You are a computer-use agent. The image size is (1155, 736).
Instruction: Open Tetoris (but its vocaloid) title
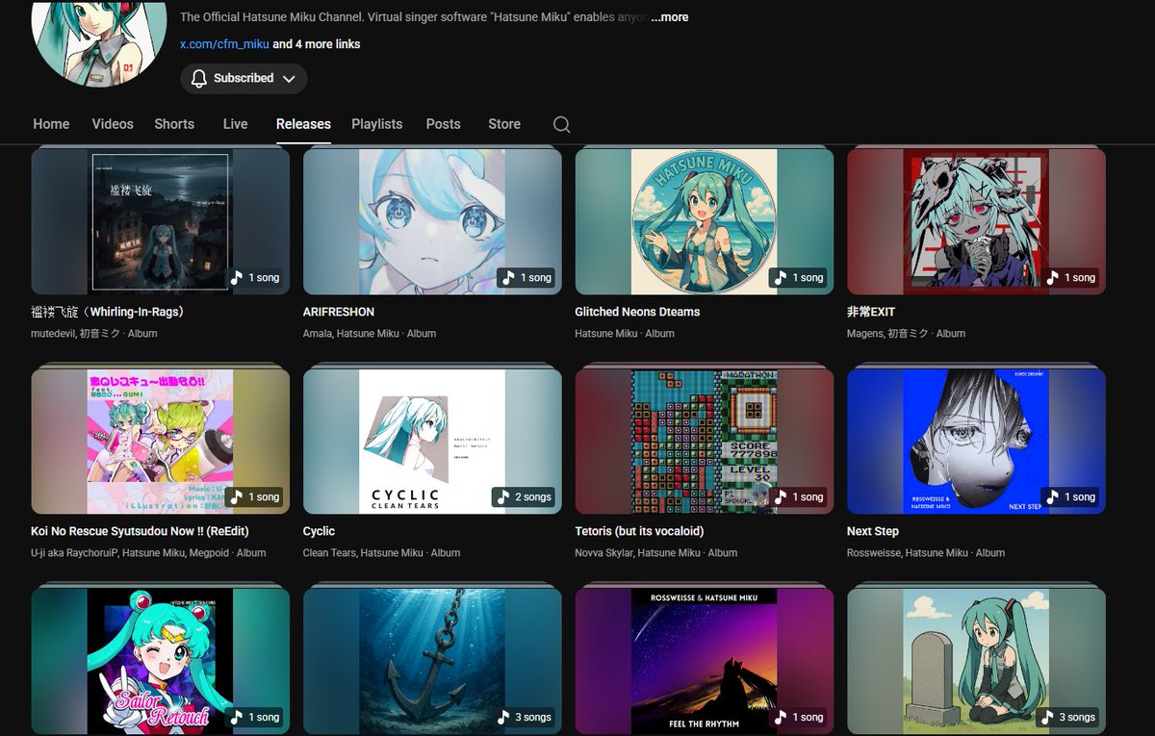[639, 531]
